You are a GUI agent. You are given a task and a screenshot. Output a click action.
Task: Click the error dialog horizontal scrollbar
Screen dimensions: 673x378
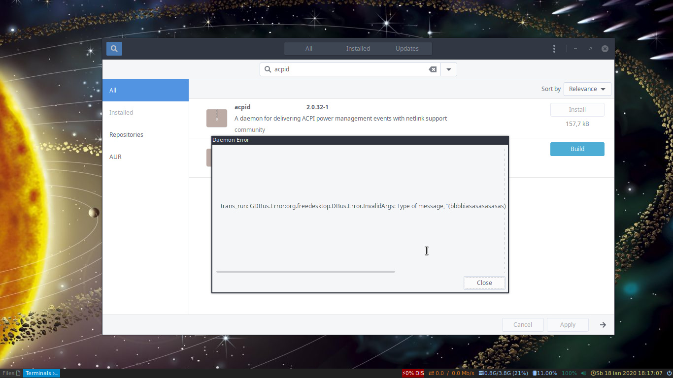305,271
